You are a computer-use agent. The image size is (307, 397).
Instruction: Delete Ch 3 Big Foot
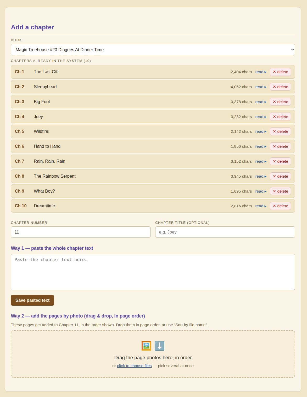(x=280, y=102)
